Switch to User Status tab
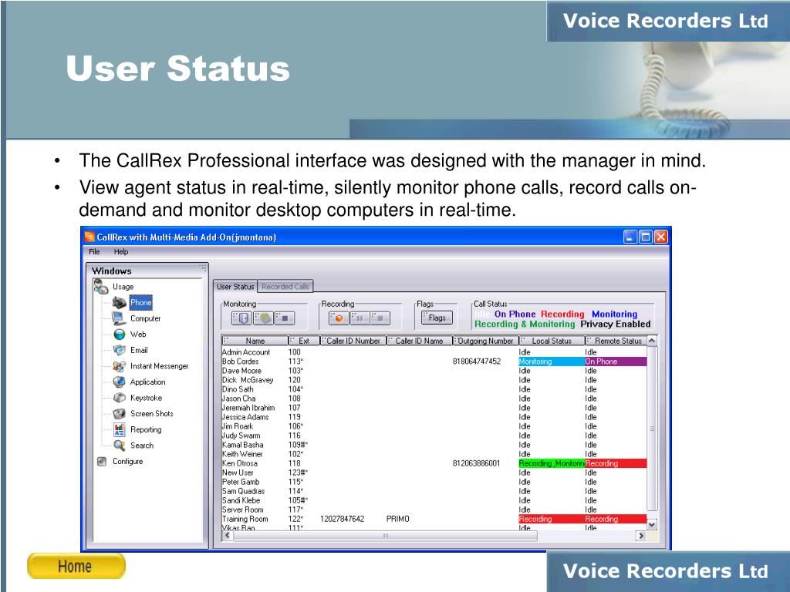Image resolution: width=790 pixels, height=592 pixels. pyautogui.click(x=235, y=287)
